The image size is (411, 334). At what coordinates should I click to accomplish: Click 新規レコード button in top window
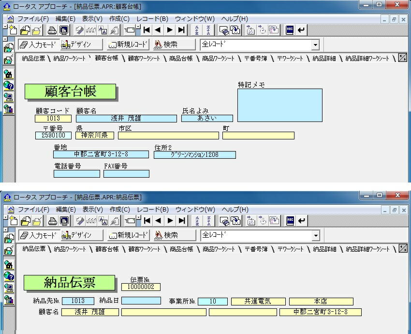click(x=129, y=45)
